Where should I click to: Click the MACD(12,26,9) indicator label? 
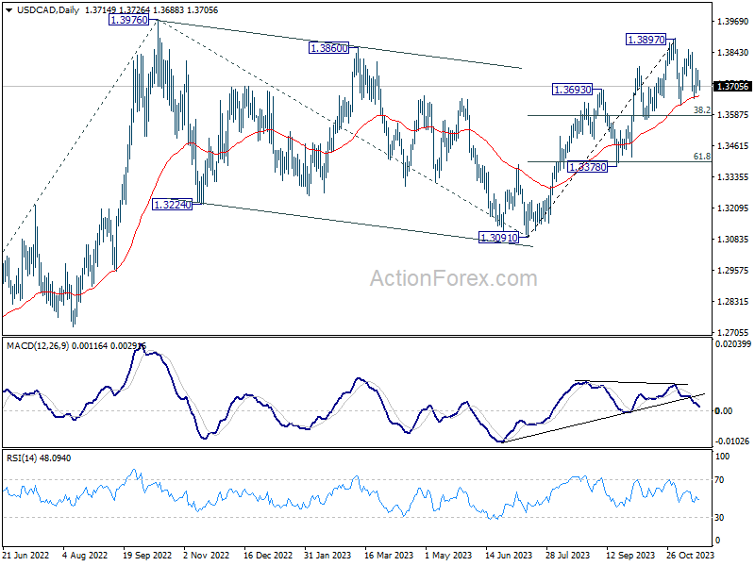tap(38, 345)
